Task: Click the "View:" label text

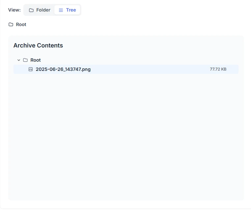Action: pos(14,10)
